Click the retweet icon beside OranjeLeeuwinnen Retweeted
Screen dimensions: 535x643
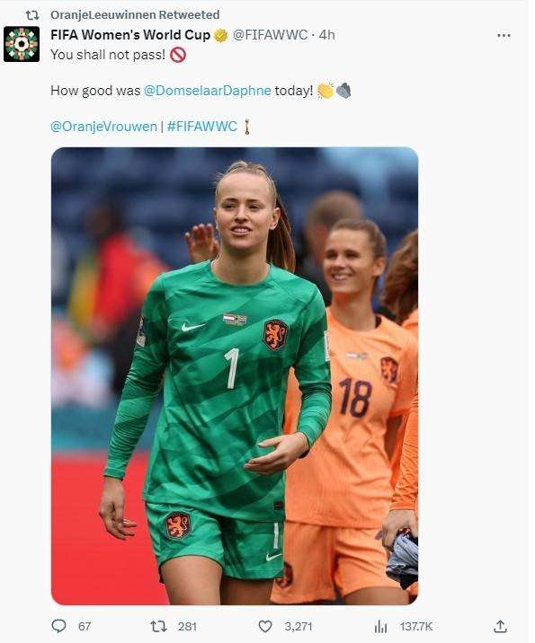pos(32,15)
